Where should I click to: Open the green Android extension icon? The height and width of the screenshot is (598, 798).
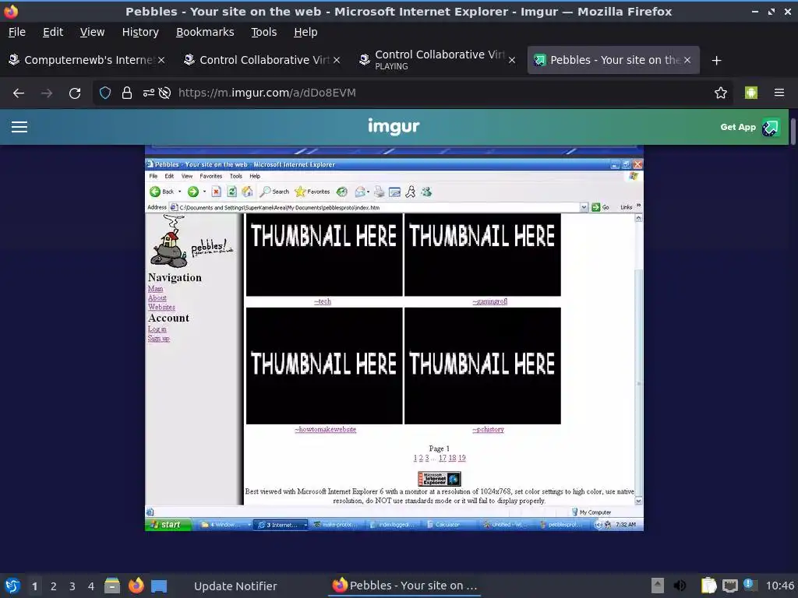point(750,93)
